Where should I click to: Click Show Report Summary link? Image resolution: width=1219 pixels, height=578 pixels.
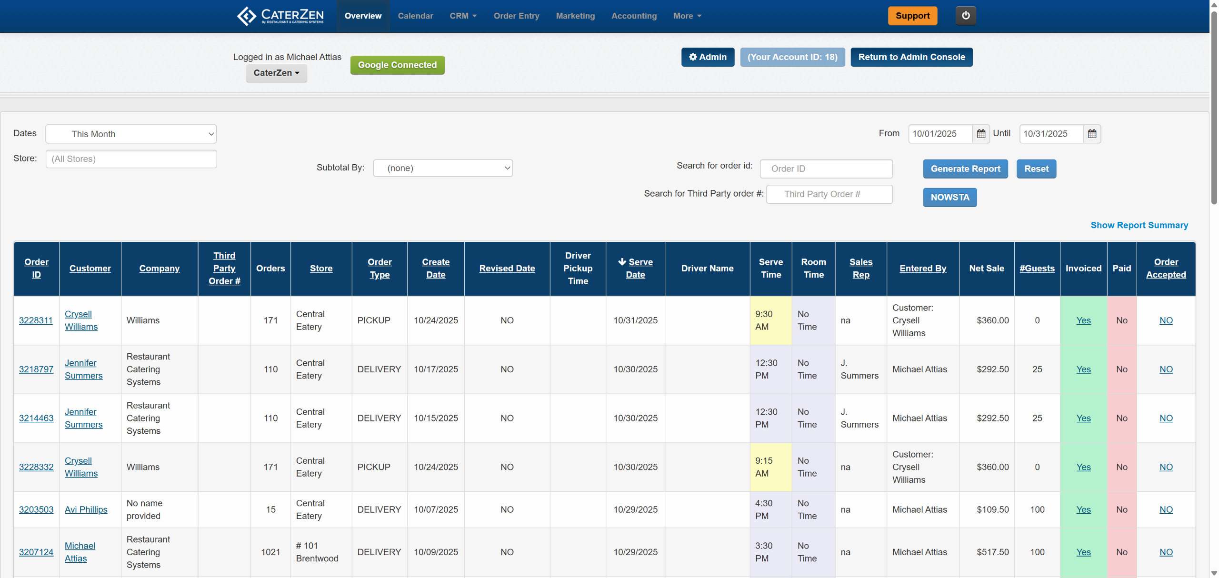(x=1139, y=225)
